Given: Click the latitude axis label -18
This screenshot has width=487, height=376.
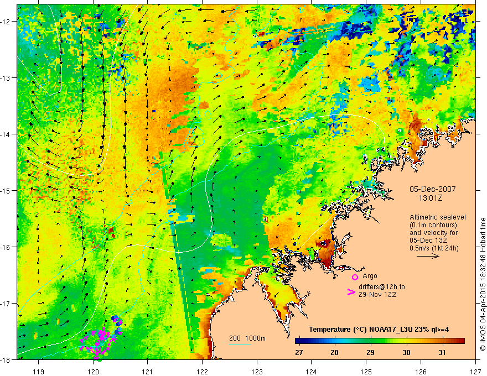Looking at the screenshot, I should 6,359.
